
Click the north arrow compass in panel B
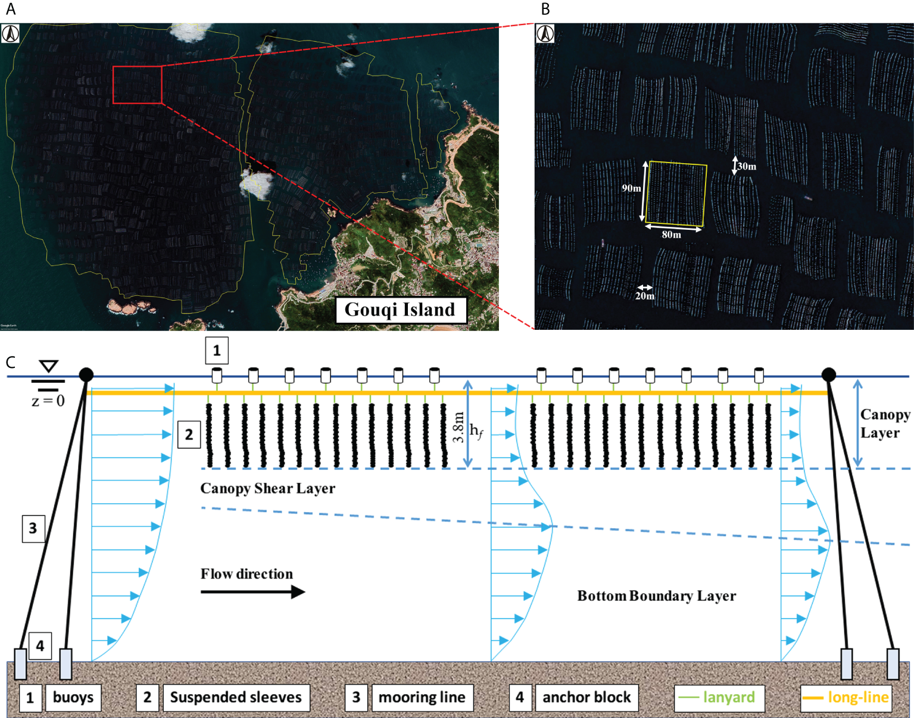pyautogui.click(x=545, y=33)
